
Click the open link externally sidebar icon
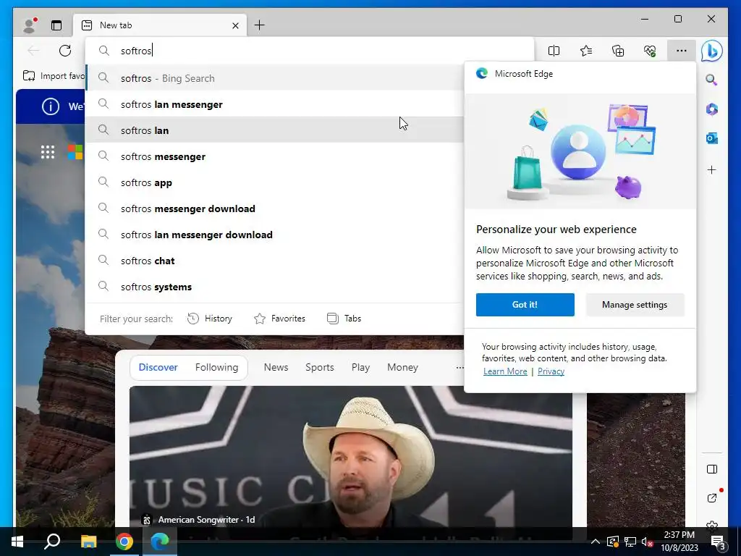click(x=712, y=497)
